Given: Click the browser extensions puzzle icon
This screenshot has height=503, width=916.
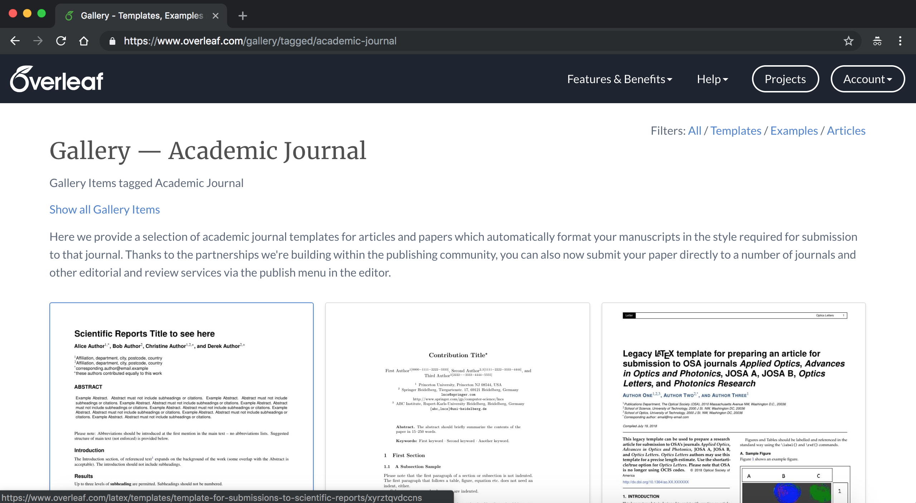Looking at the screenshot, I should pos(878,41).
